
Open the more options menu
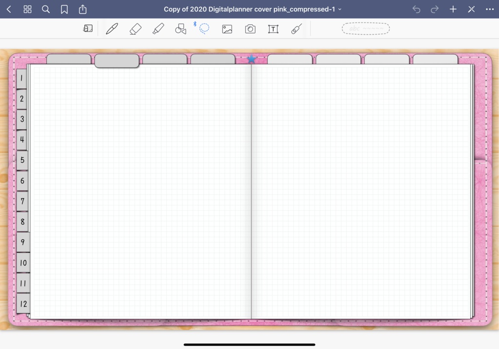pyautogui.click(x=490, y=9)
